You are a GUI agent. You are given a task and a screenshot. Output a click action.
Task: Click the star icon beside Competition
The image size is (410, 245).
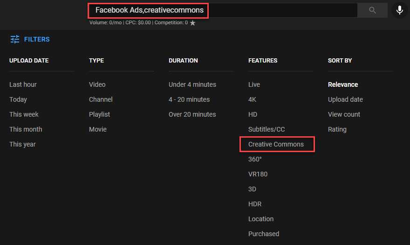pos(192,23)
